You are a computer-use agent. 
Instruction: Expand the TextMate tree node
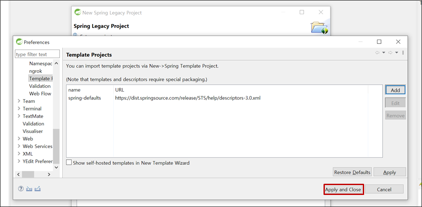click(19, 116)
